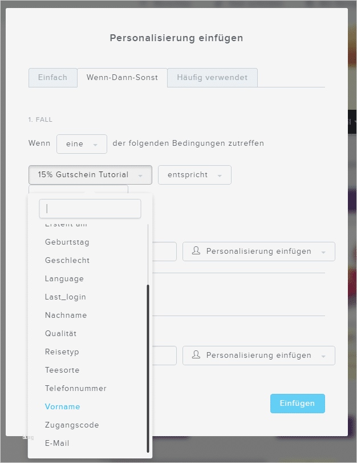Choose Telefonnummer from the list
This screenshot has height=463, width=357.
[76, 389]
